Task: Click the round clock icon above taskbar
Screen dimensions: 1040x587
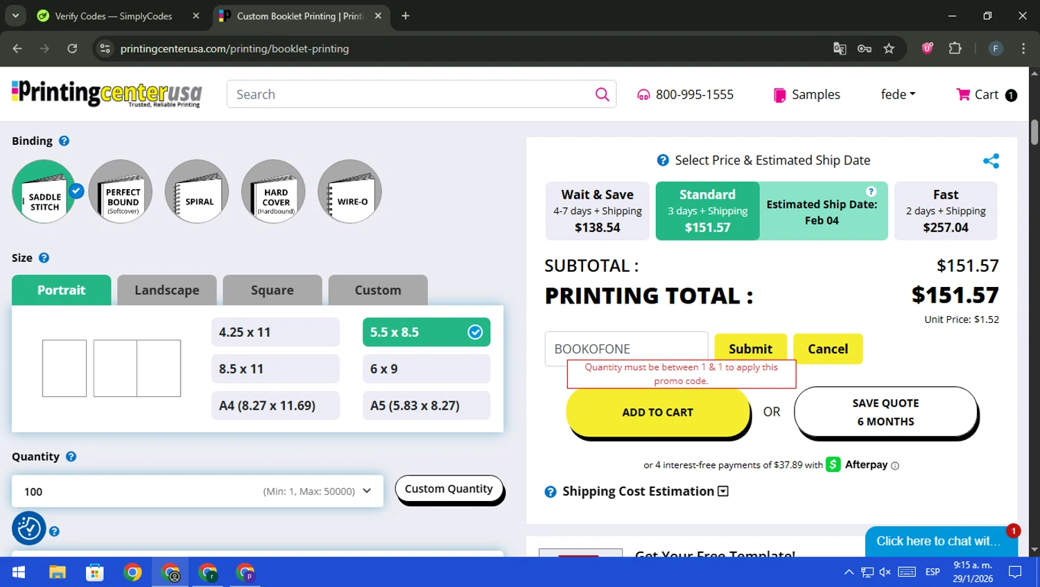Action: (x=29, y=528)
